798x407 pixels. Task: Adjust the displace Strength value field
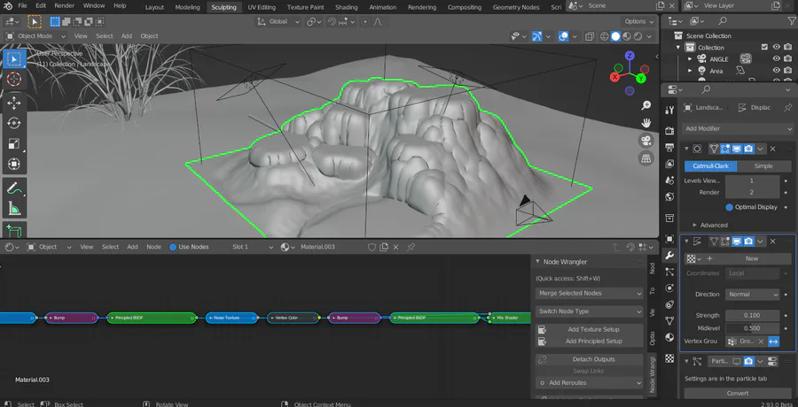[752, 316]
